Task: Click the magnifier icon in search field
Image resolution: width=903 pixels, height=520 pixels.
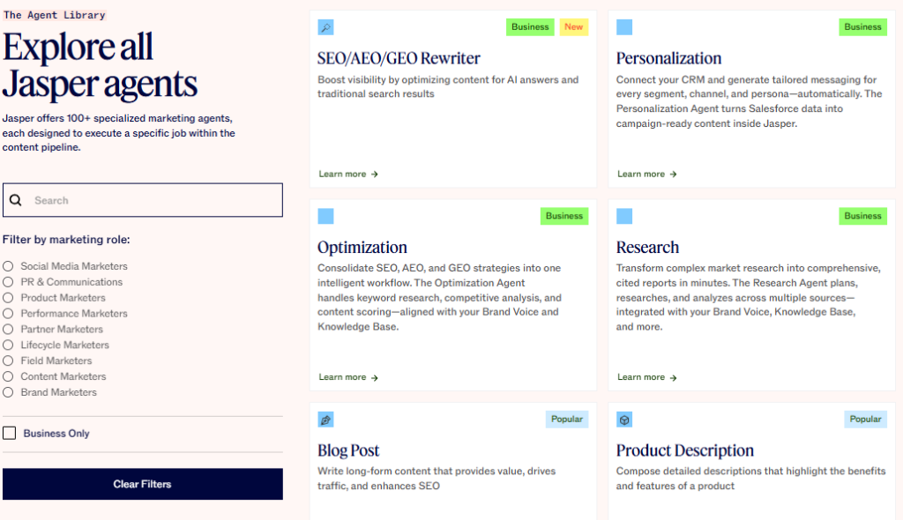Action: tap(16, 200)
